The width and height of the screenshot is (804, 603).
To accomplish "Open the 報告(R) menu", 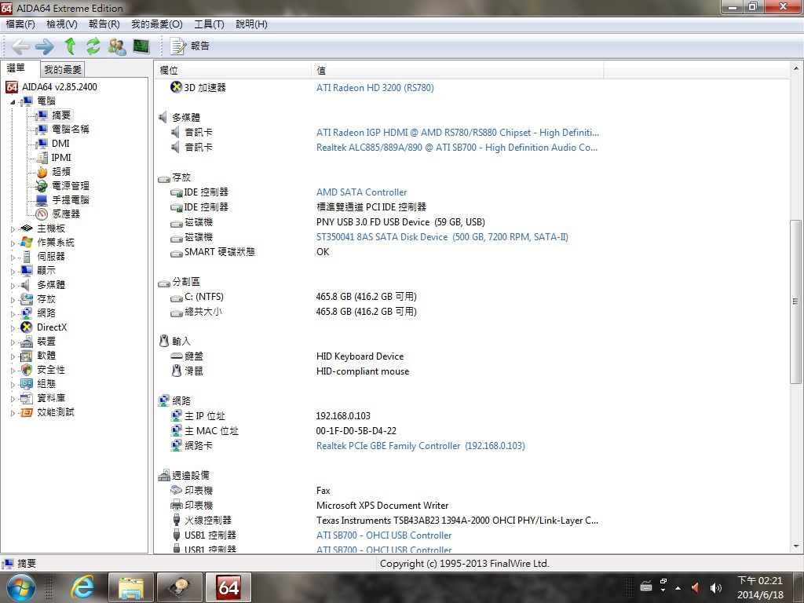I will (x=104, y=24).
